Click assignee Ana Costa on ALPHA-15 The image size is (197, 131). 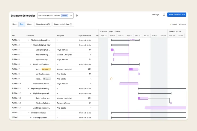coord(61,108)
